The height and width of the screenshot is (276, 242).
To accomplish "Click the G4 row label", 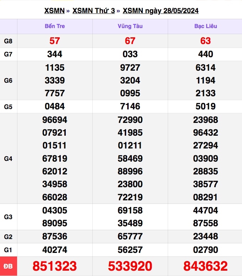I will [x=9, y=159].
